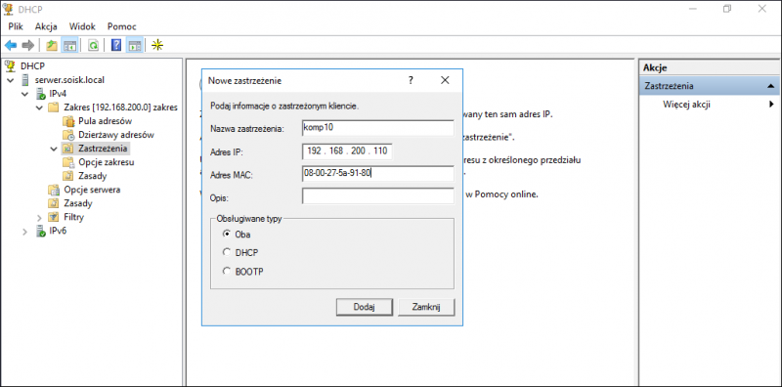Viewport: 782px width, 387px height.
Task: Collapse the IPv4 node chevron
Action: (x=25, y=94)
